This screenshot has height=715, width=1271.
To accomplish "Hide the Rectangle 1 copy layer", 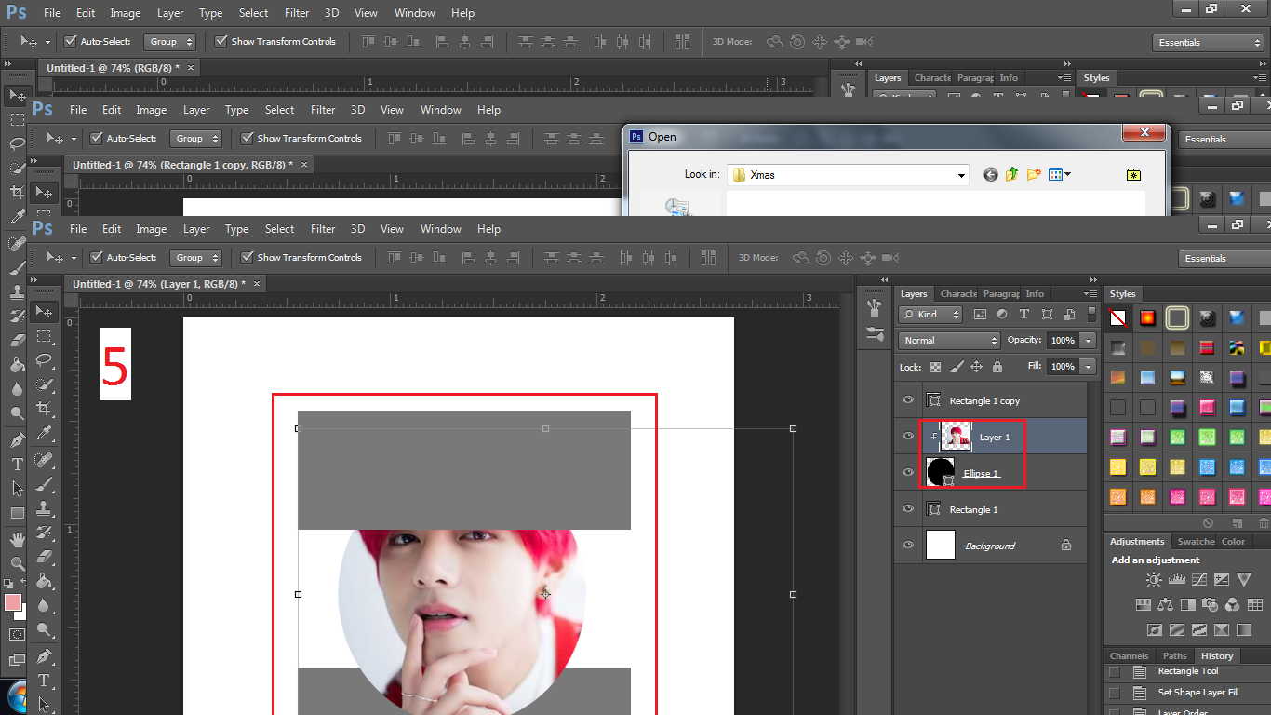I will pyautogui.click(x=908, y=400).
